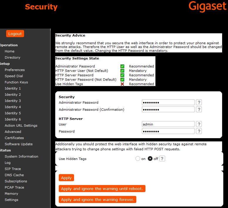Click the Gigaset logo

[x=207, y=7]
